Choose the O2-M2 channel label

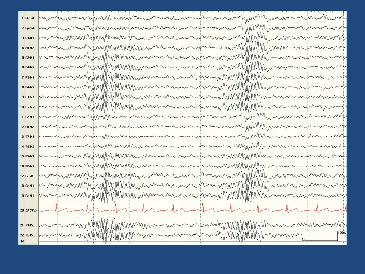(x=30, y=107)
